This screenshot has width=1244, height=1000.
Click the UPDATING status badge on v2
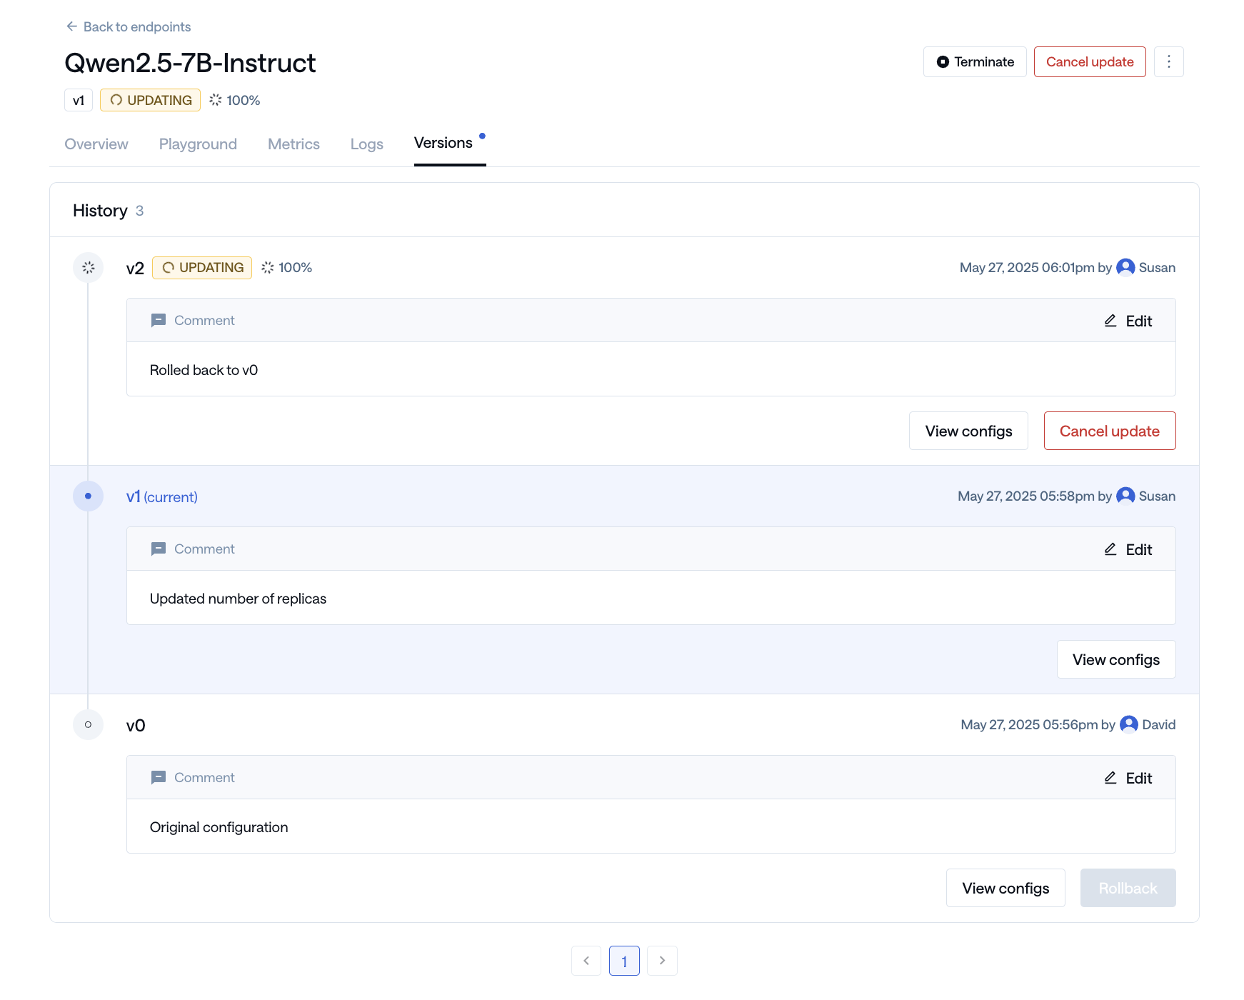click(202, 267)
